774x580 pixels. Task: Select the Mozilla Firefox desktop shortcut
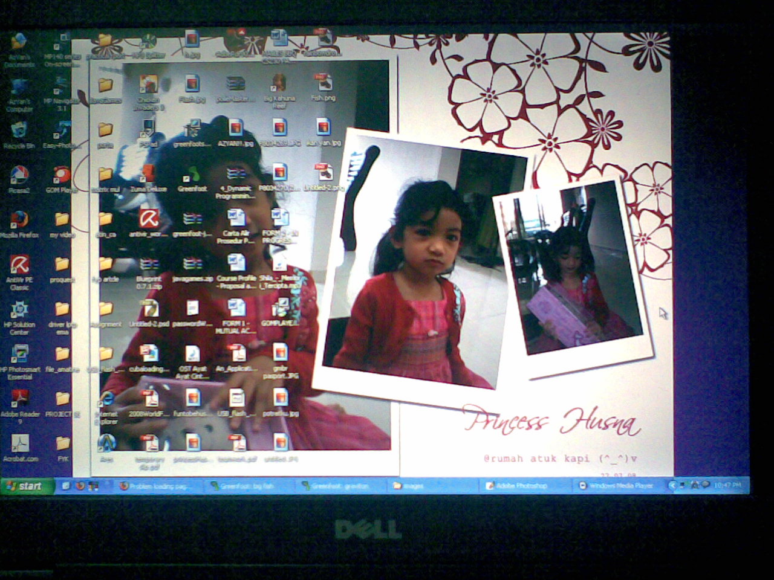tap(19, 224)
